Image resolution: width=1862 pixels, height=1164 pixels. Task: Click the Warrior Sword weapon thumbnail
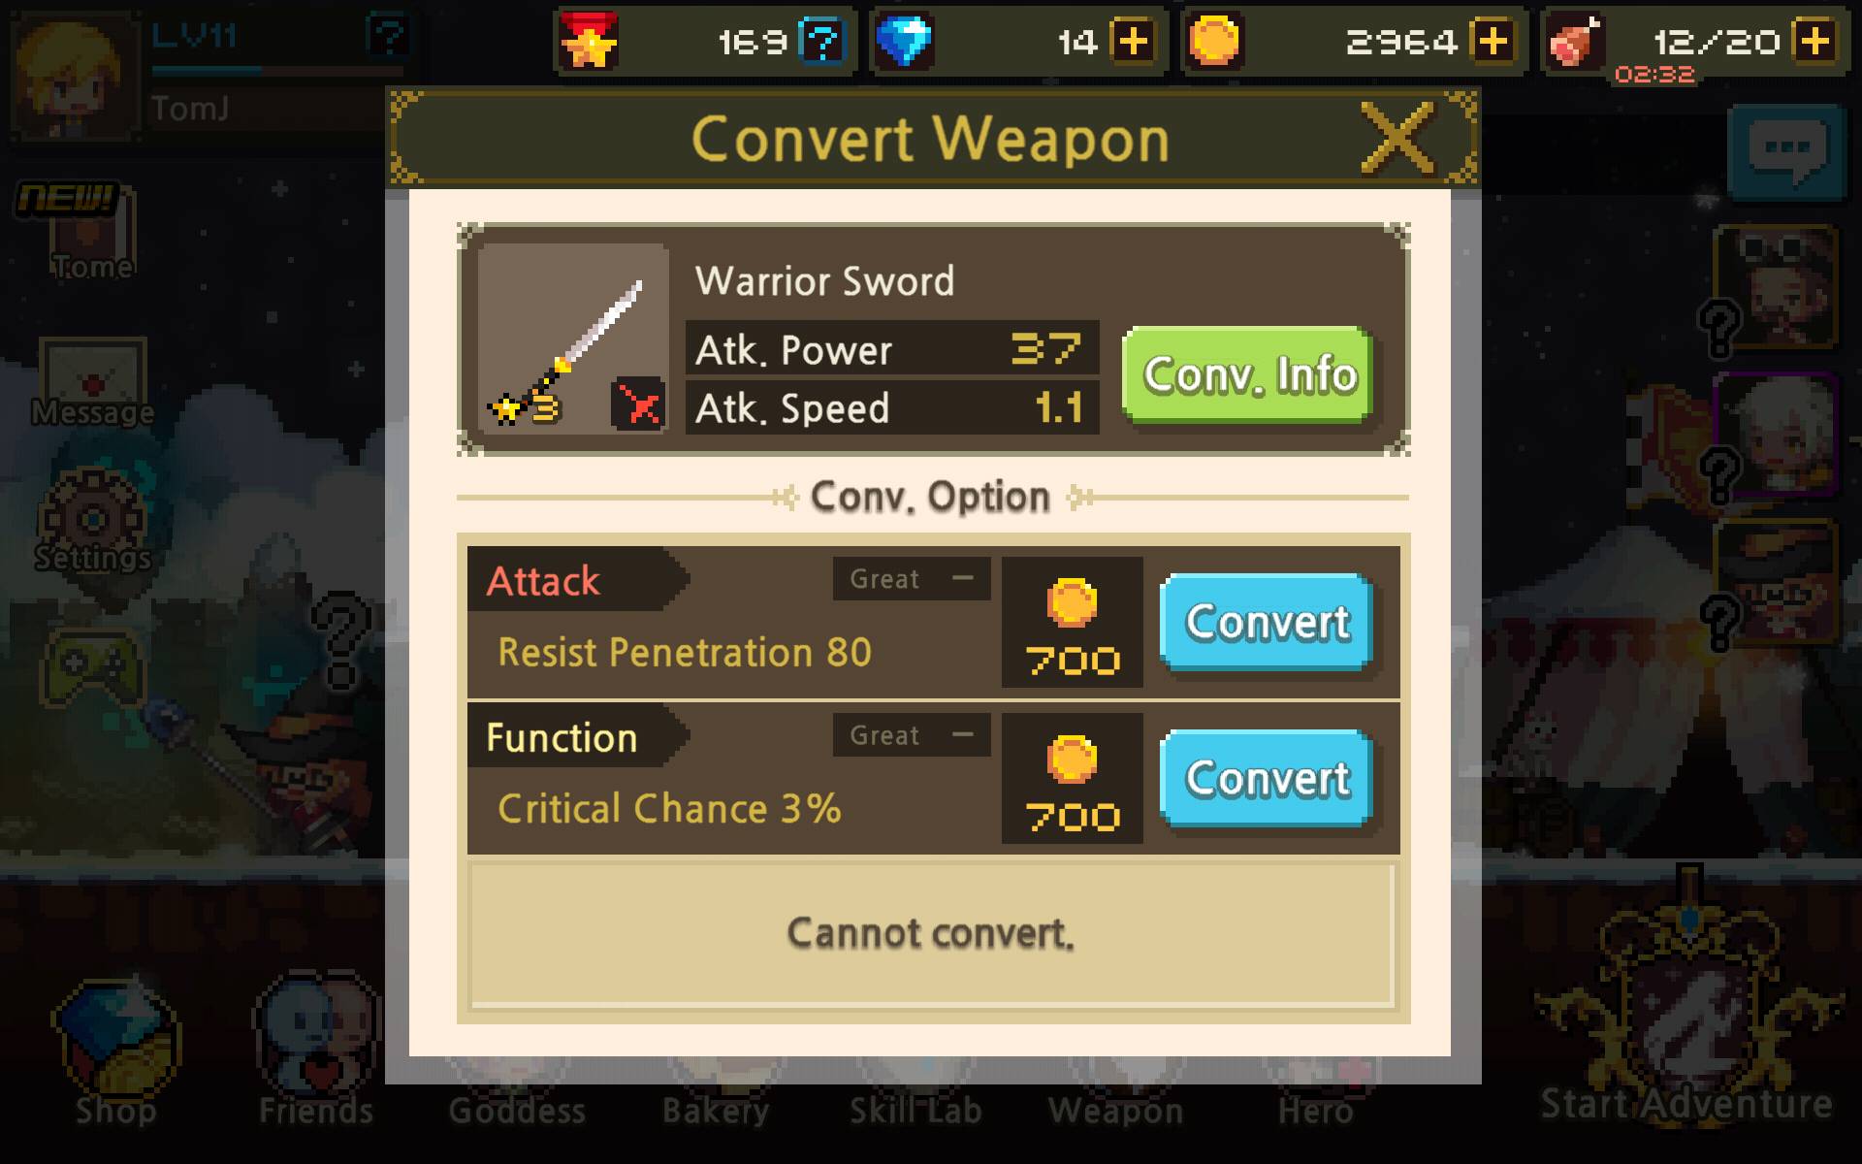click(572, 339)
